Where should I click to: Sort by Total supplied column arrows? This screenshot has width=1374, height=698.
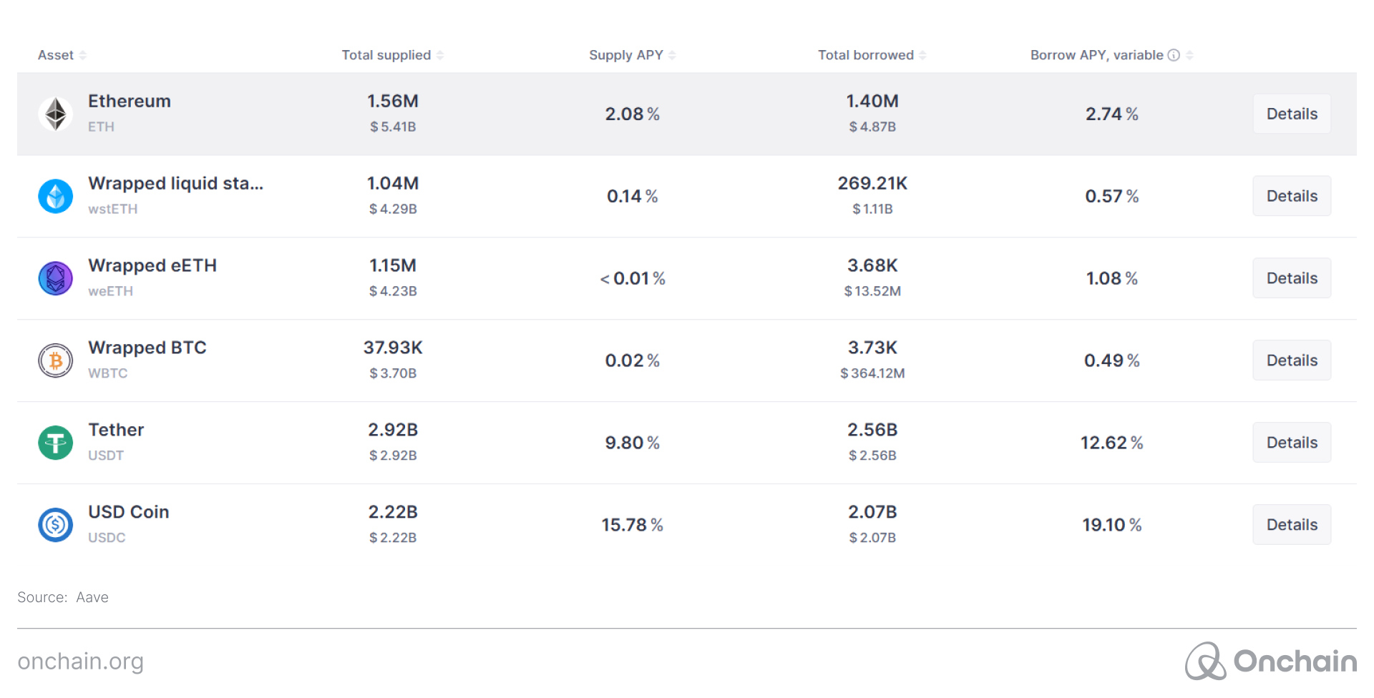coord(440,55)
